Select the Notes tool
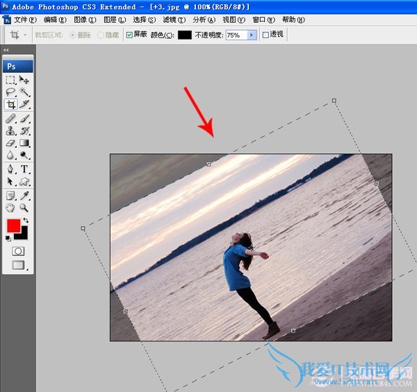 [x=10, y=196]
